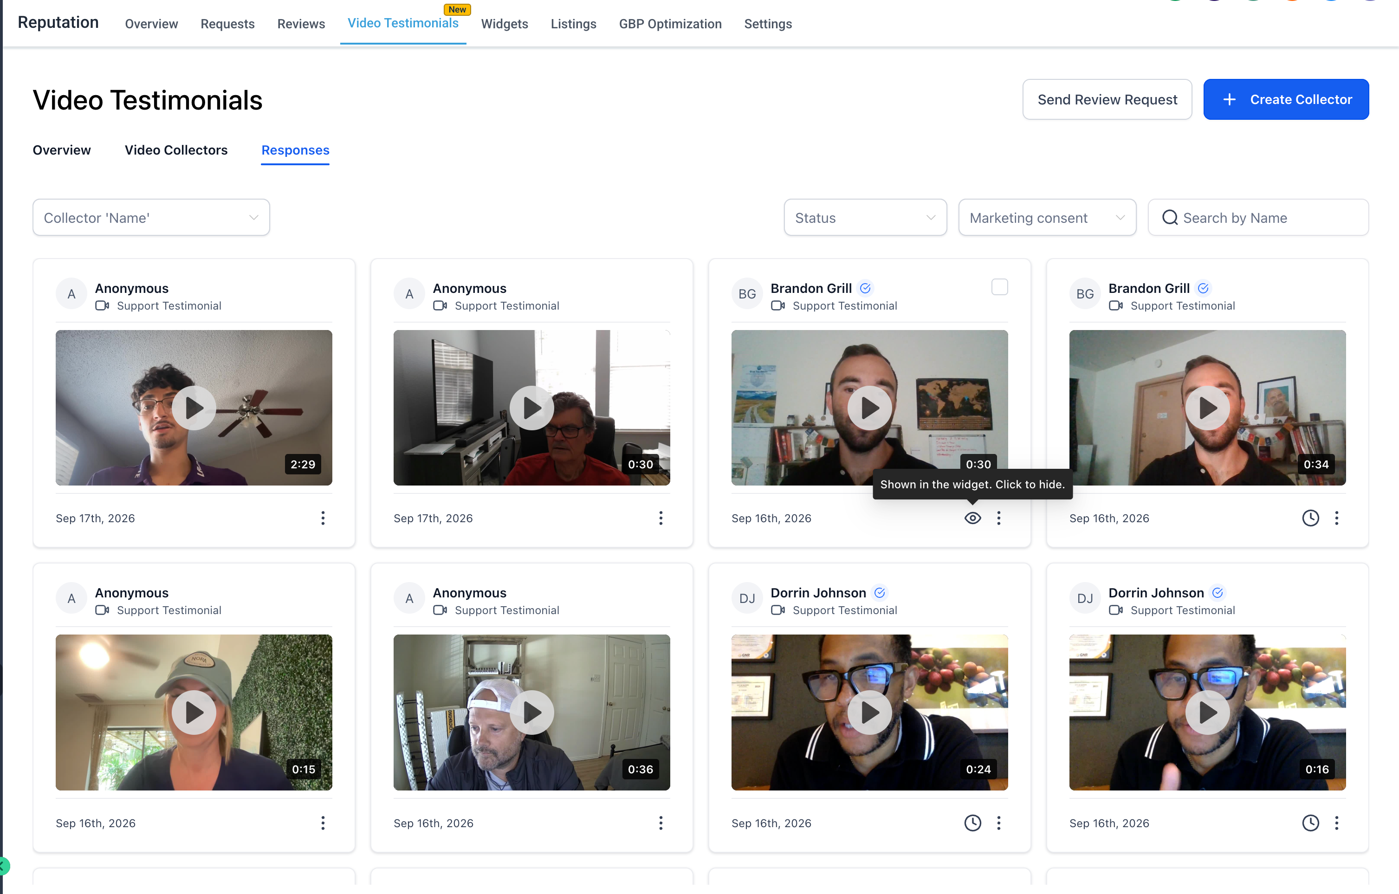Expand the Collector 'Name' dropdown
This screenshot has width=1399, height=894.
[x=151, y=217]
